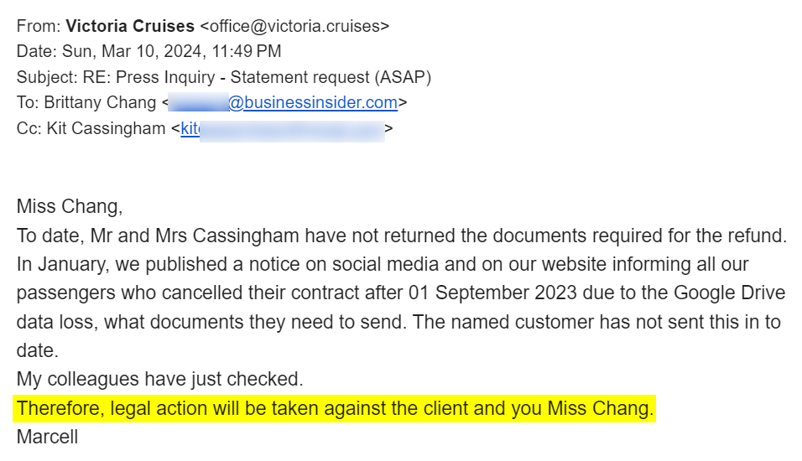Click the greeting "Miss Chang,"
802x461 pixels.
tap(70, 206)
